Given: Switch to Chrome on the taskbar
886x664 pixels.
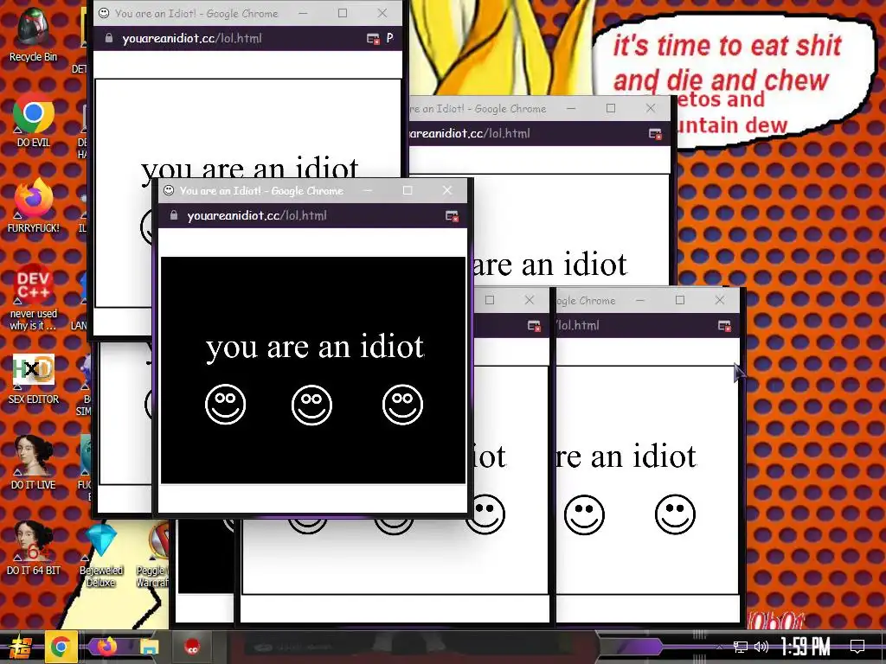Looking at the screenshot, I should pos(61,647).
